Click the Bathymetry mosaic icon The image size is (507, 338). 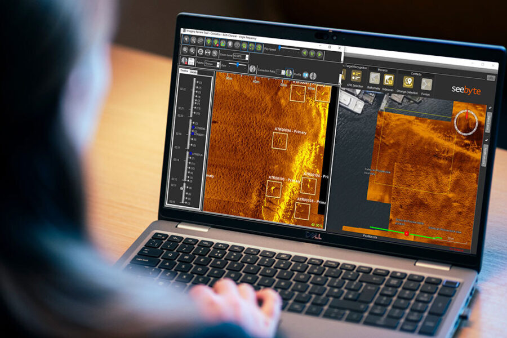point(375,78)
